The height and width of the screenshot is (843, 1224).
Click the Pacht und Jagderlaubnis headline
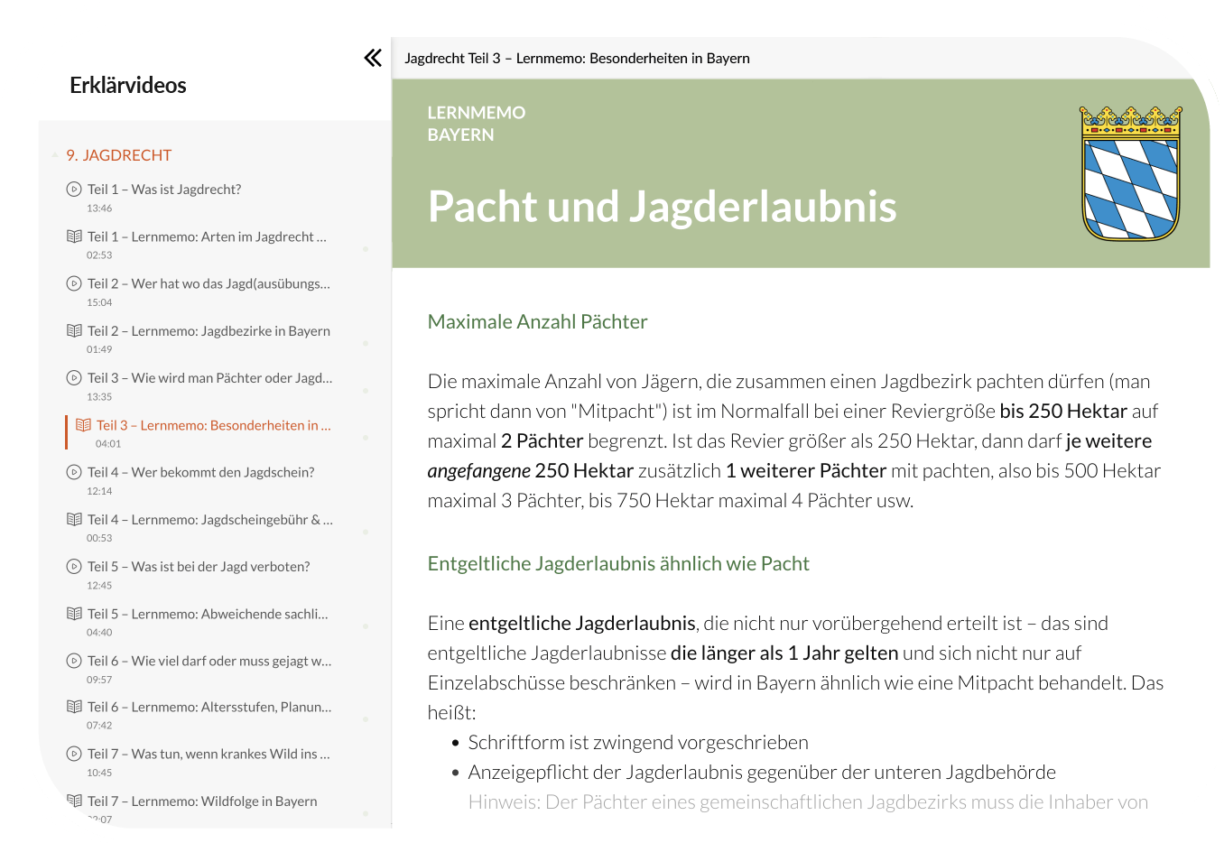pyautogui.click(x=662, y=206)
